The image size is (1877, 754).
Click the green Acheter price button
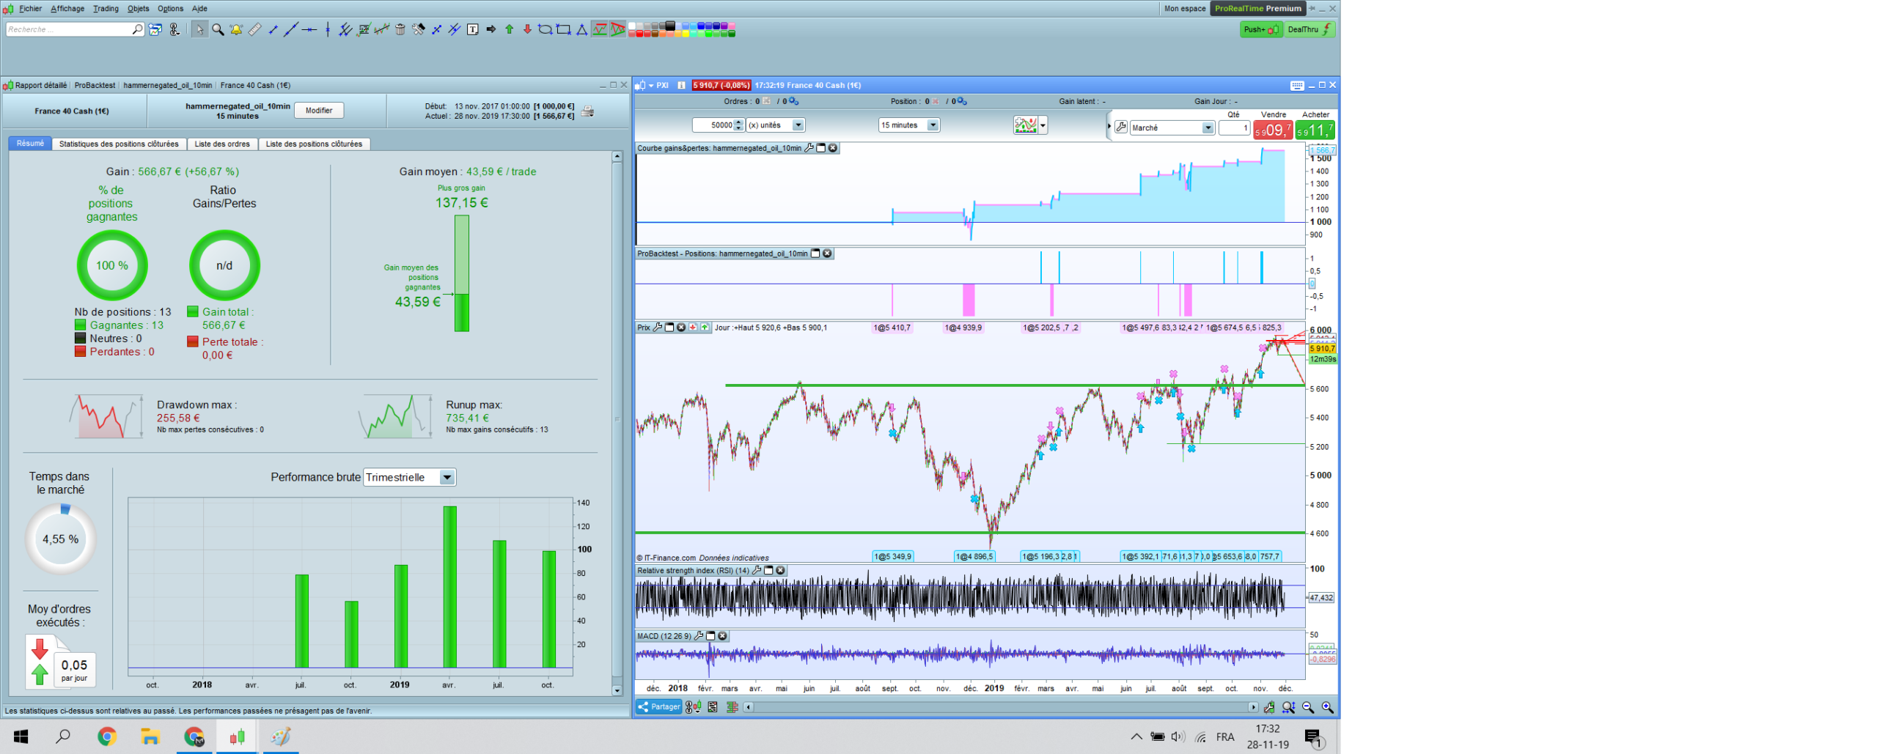click(x=1315, y=130)
